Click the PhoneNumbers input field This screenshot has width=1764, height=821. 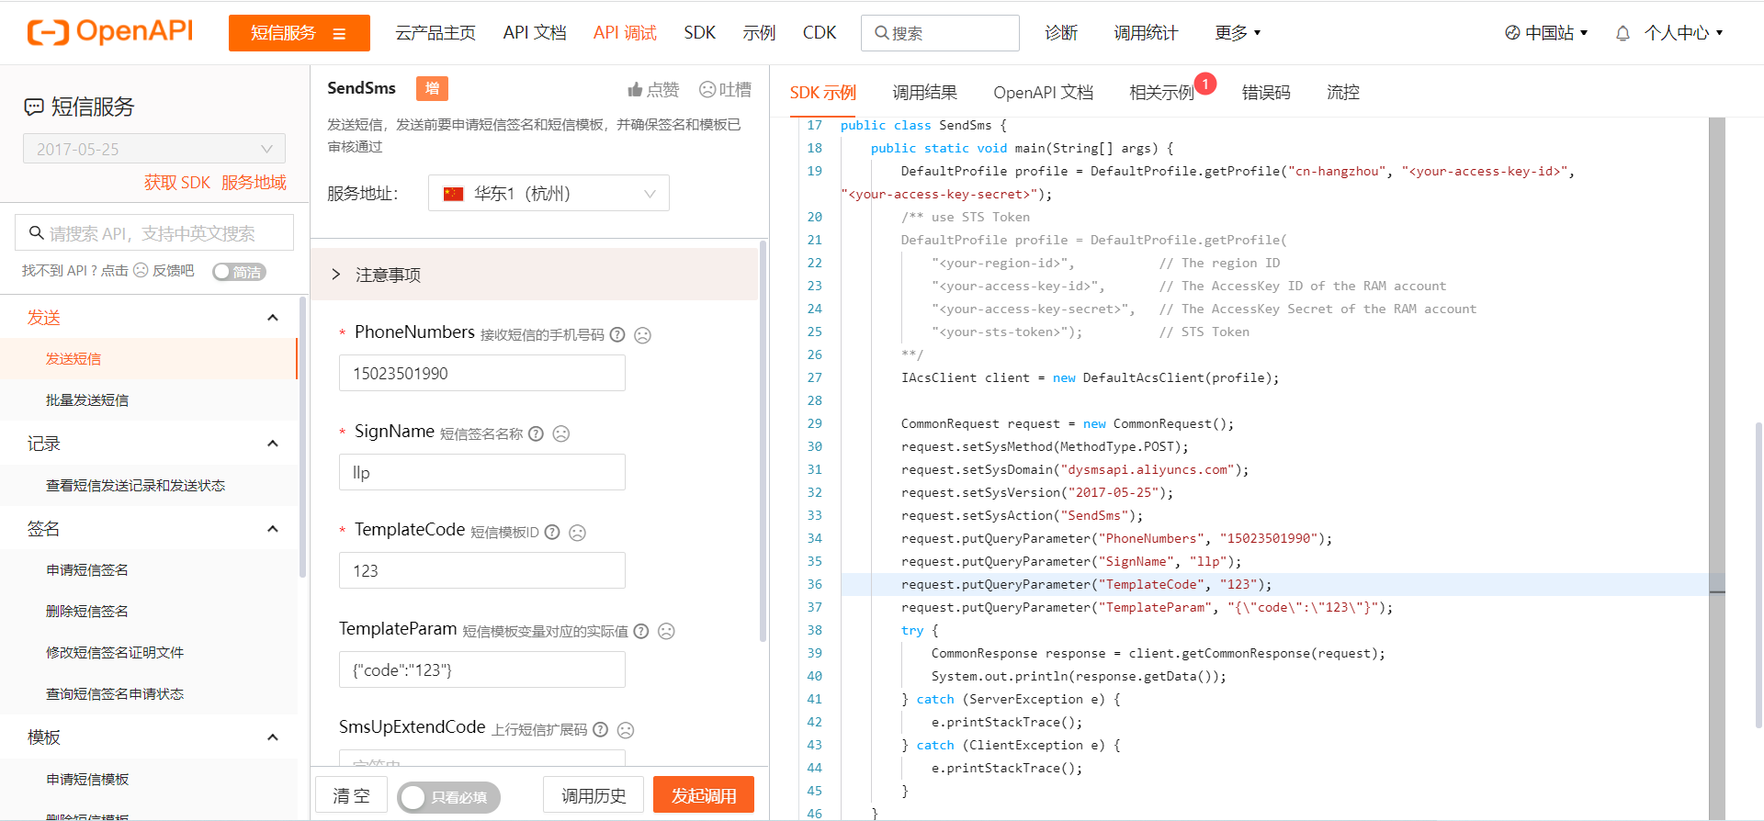pos(481,374)
